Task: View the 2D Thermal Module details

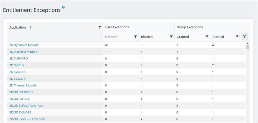Action: click(23, 85)
